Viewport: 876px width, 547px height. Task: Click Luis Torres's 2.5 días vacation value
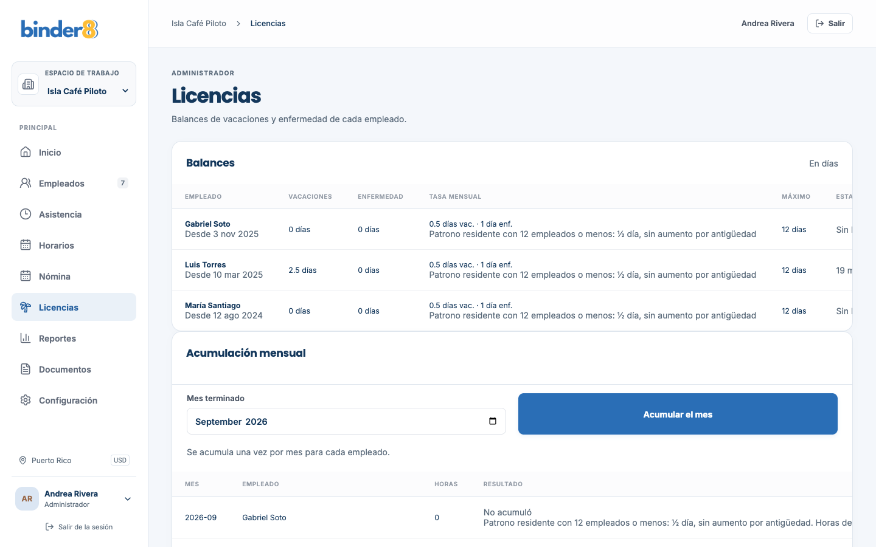point(302,270)
